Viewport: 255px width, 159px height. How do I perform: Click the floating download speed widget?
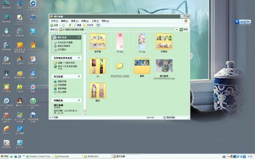pyautogui.click(x=243, y=22)
